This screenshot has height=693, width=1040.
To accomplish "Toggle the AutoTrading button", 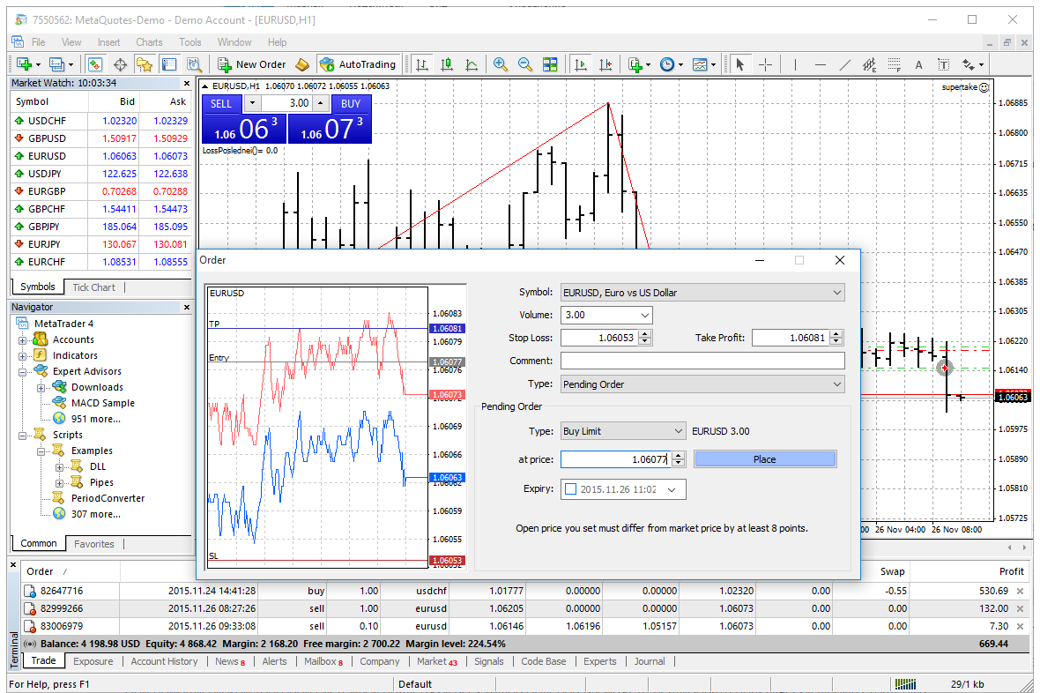I will pos(358,64).
